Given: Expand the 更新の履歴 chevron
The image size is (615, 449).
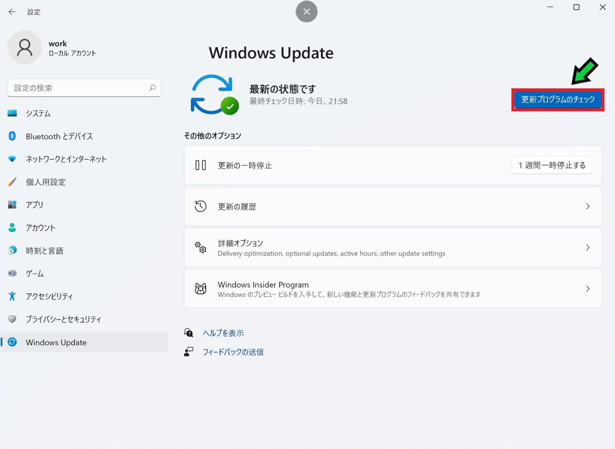Looking at the screenshot, I should coord(588,206).
